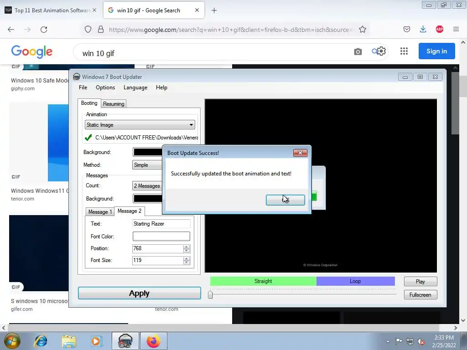Click the forward navigation arrow
This screenshot has height=350, width=467.
pos(27,30)
